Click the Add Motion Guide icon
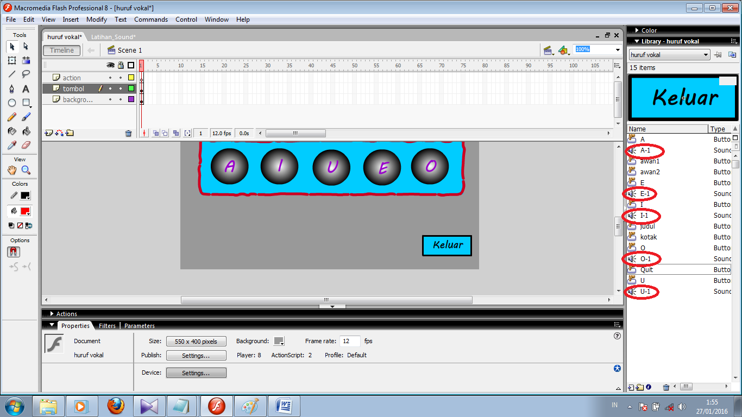Viewport: 742px width, 417px height. (59, 133)
